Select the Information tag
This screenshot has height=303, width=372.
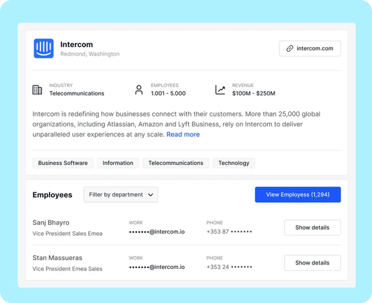[x=118, y=163]
